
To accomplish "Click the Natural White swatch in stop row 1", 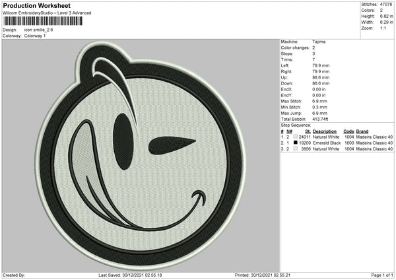I will (295, 137).
